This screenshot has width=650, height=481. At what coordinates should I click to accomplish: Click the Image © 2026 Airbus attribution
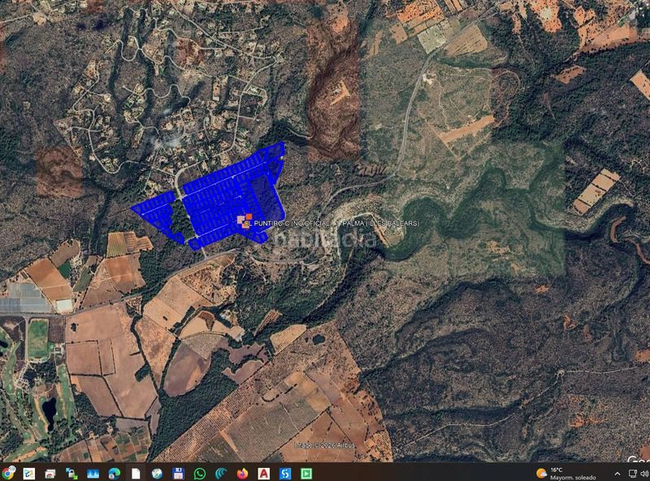[x=324, y=445]
